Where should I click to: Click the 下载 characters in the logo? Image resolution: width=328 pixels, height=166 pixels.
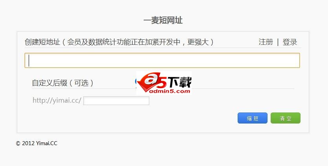click(x=179, y=82)
